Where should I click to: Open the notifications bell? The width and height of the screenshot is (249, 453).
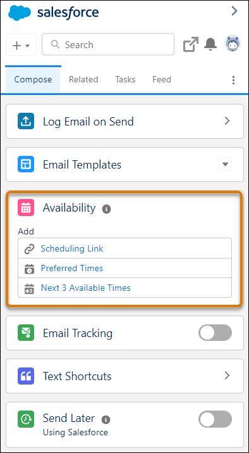tap(210, 44)
